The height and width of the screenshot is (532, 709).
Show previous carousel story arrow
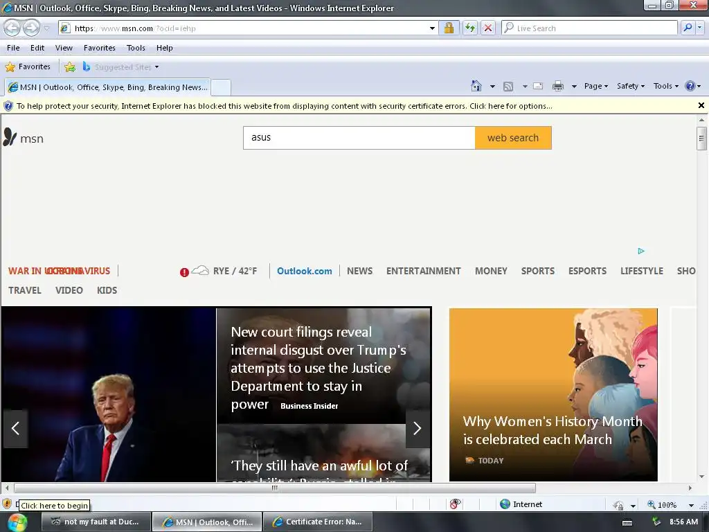15,428
